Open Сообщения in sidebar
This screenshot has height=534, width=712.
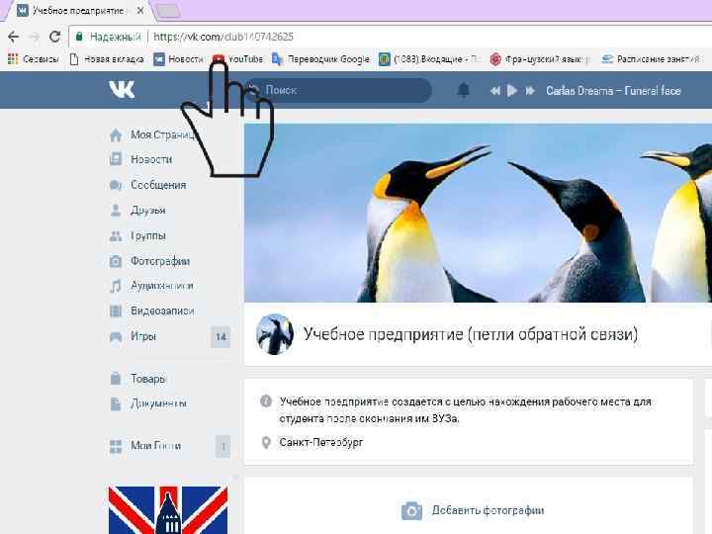click(x=158, y=185)
